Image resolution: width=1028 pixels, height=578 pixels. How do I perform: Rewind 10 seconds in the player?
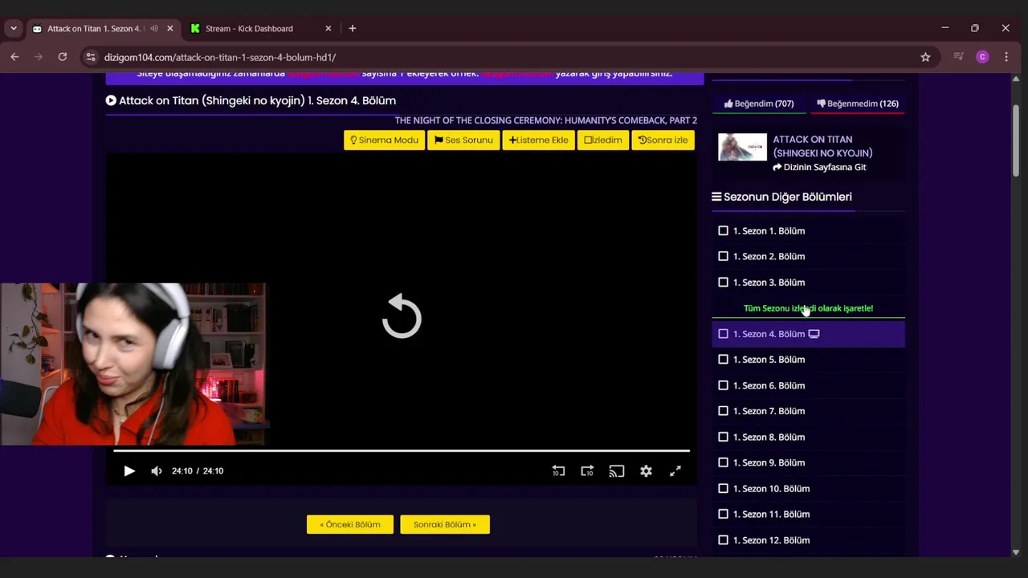tap(558, 471)
